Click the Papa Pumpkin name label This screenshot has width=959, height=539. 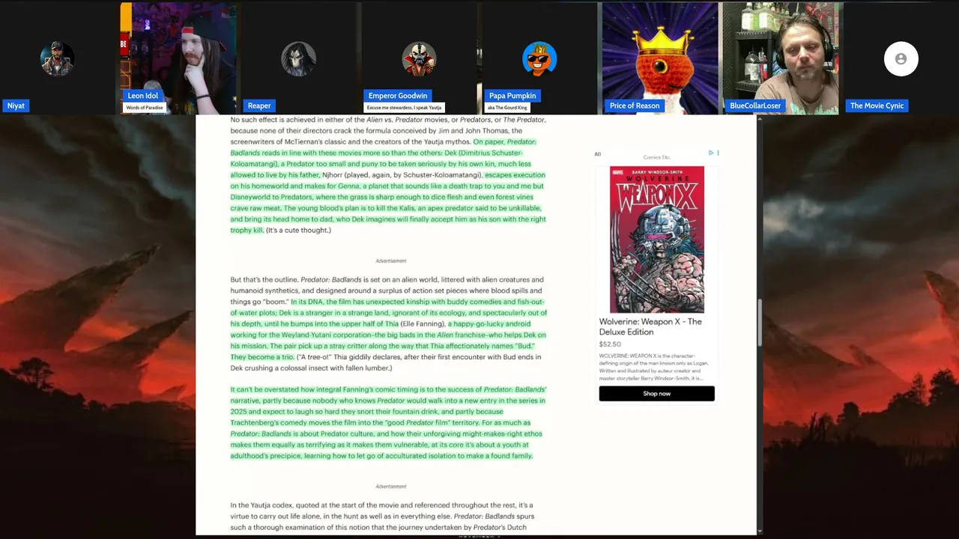pyautogui.click(x=512, y=96)
